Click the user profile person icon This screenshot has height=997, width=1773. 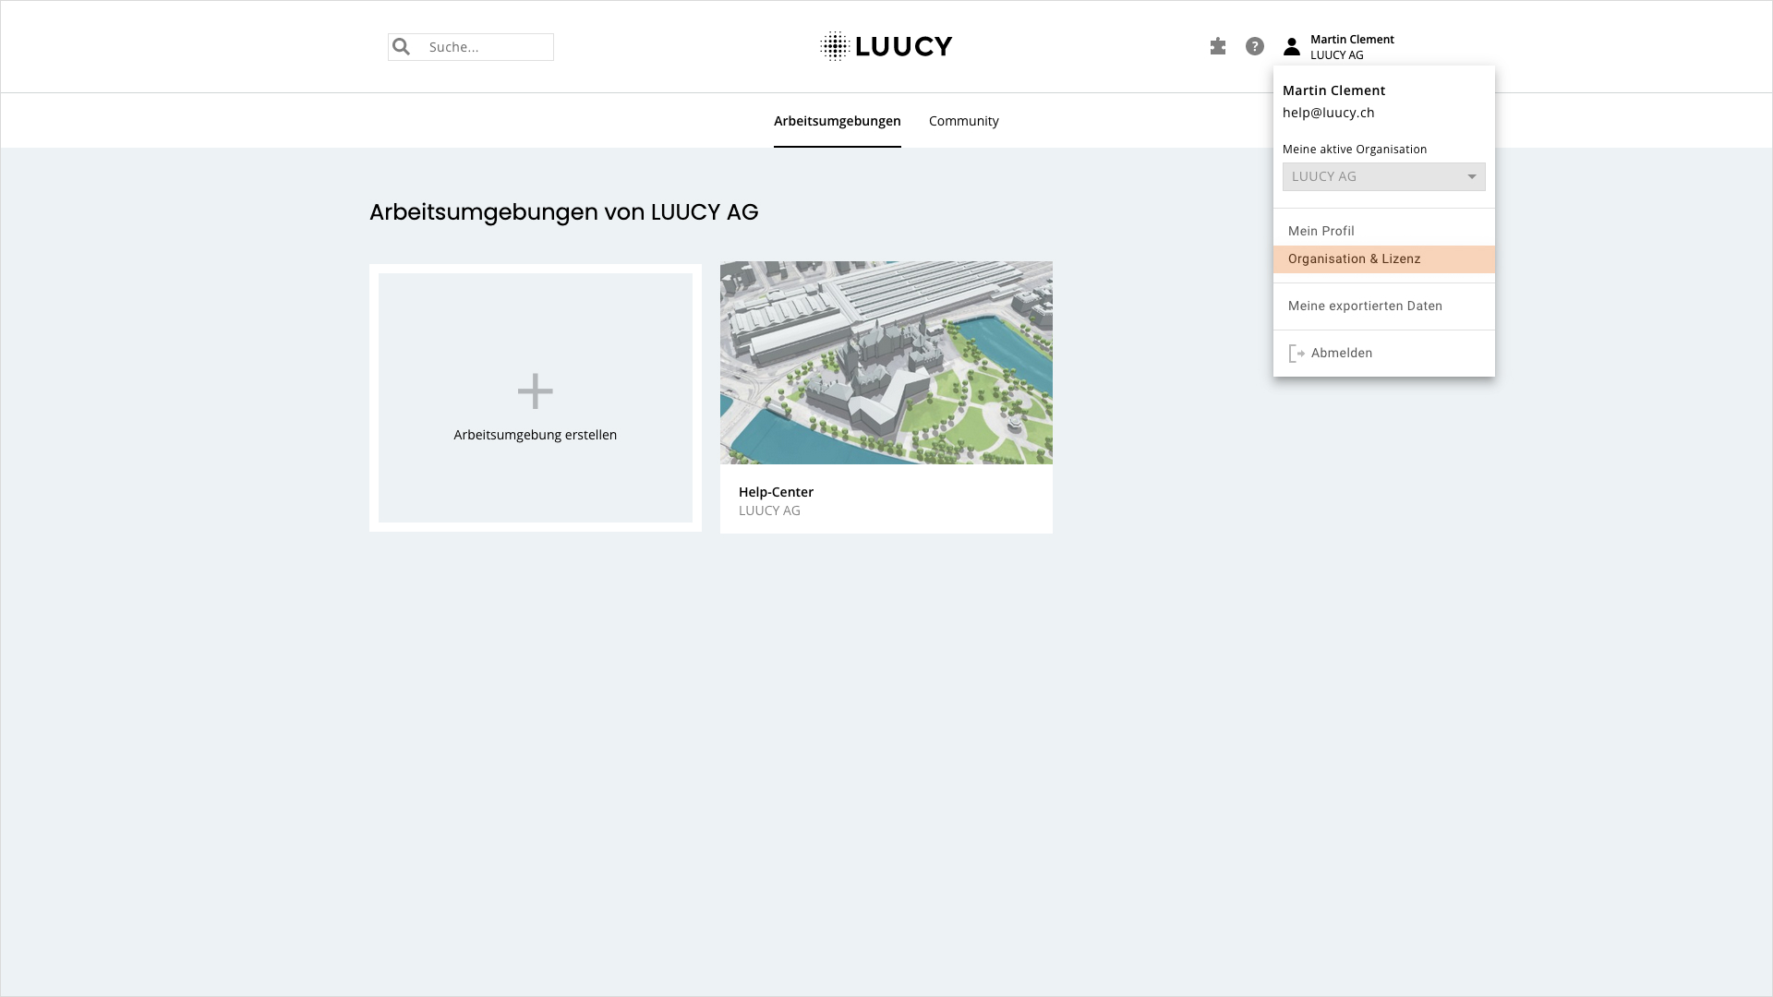pos(1290,45)
